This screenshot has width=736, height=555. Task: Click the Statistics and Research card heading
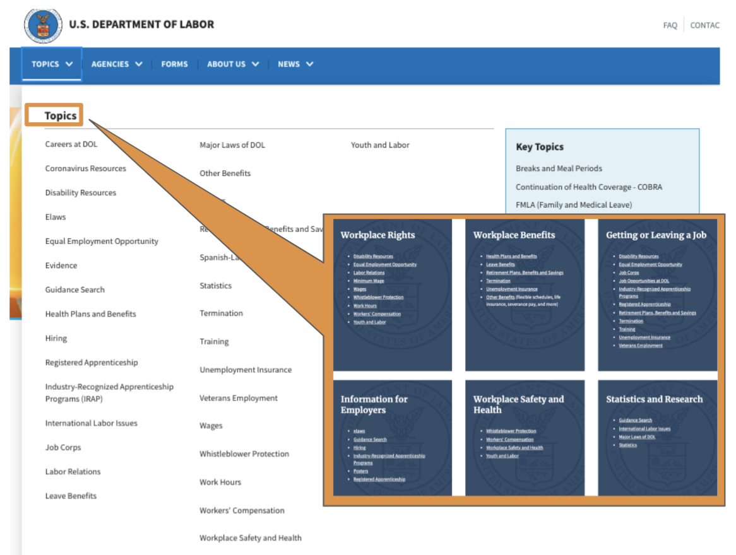[655, 399]
